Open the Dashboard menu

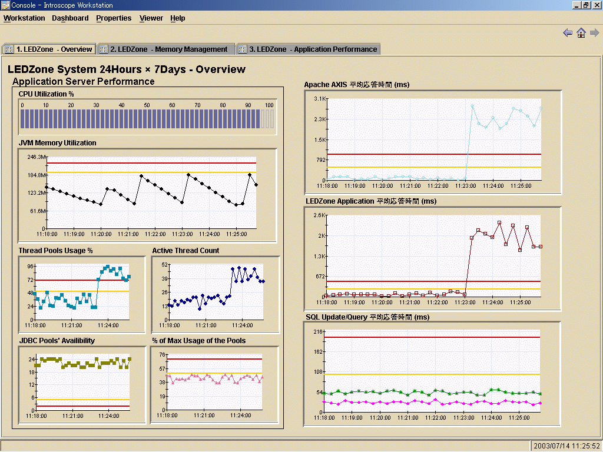(x=71, y=18)
